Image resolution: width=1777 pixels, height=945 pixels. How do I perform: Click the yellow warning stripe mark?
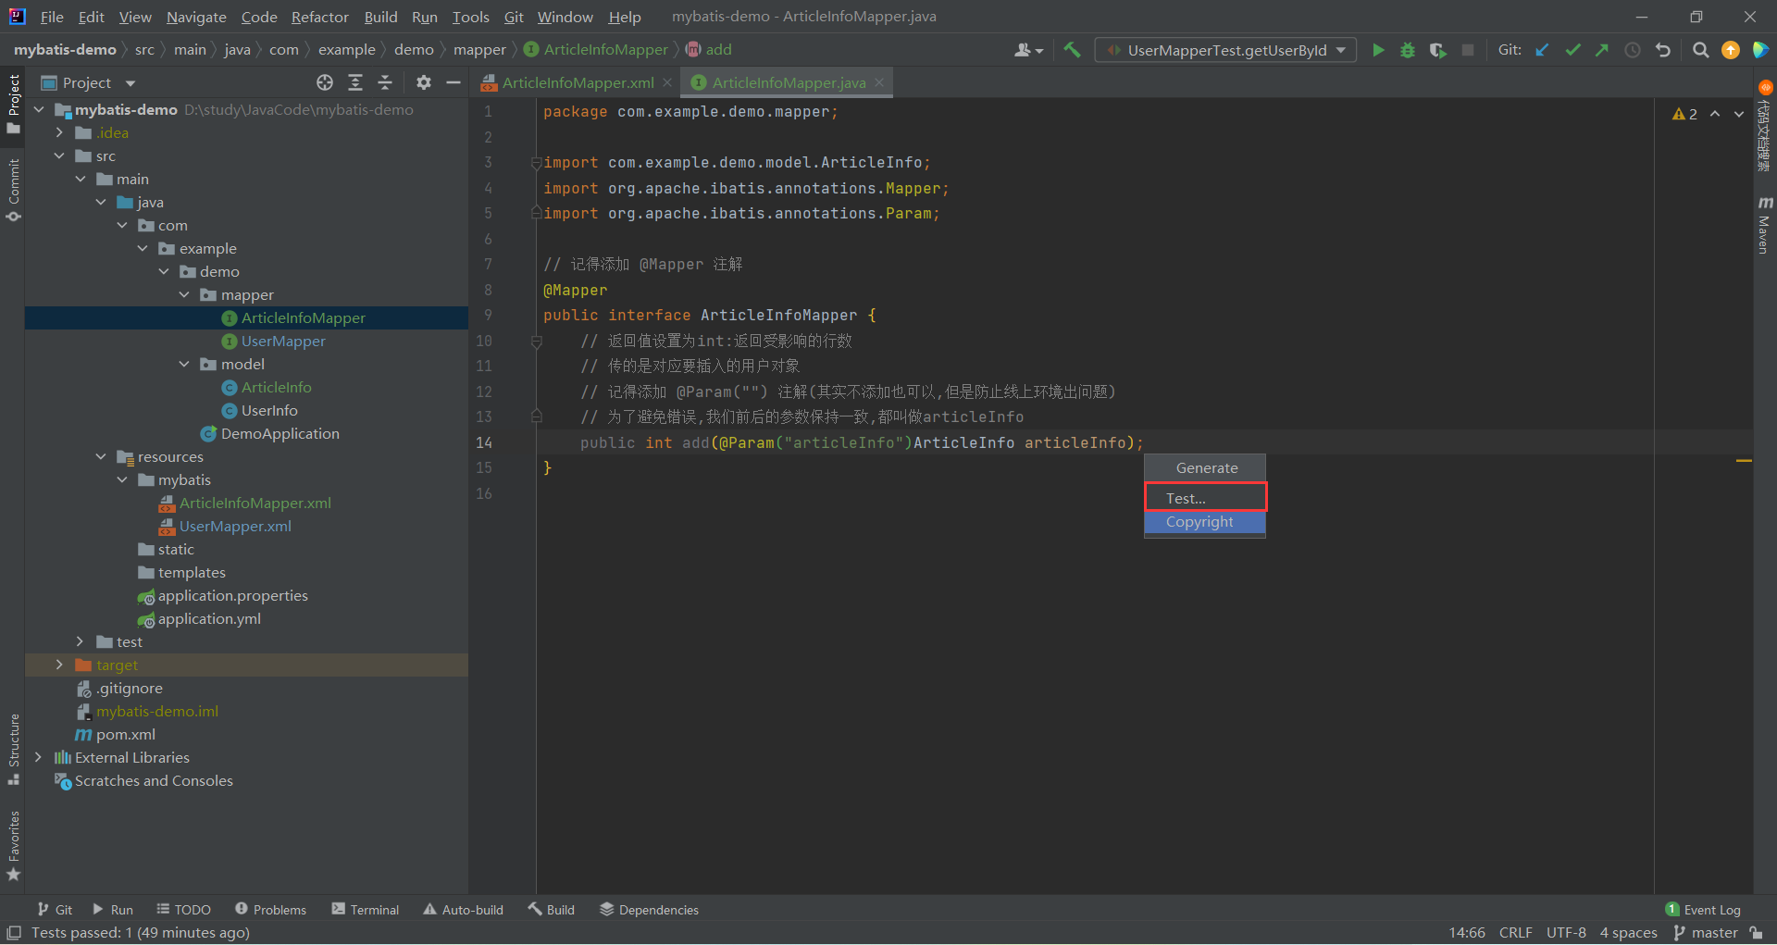pos(1744,461)
